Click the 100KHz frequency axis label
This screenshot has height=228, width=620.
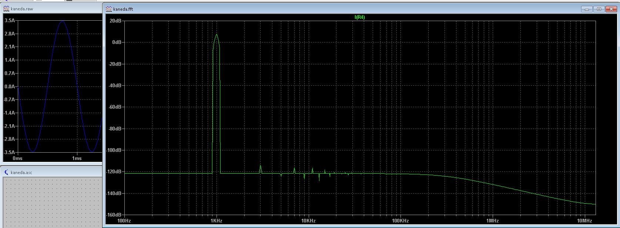(x=400, y=221)
